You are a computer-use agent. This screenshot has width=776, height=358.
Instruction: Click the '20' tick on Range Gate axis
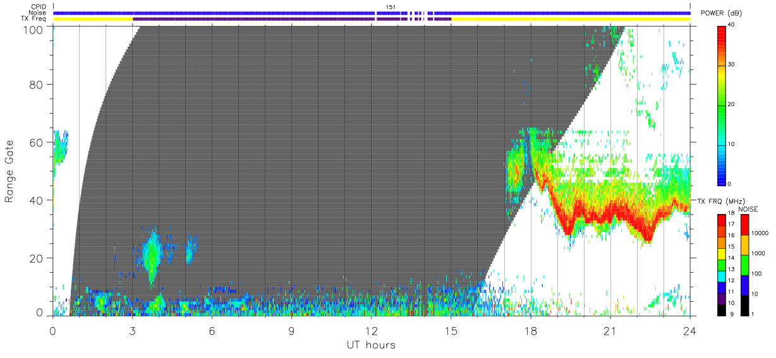click(35, 258)
